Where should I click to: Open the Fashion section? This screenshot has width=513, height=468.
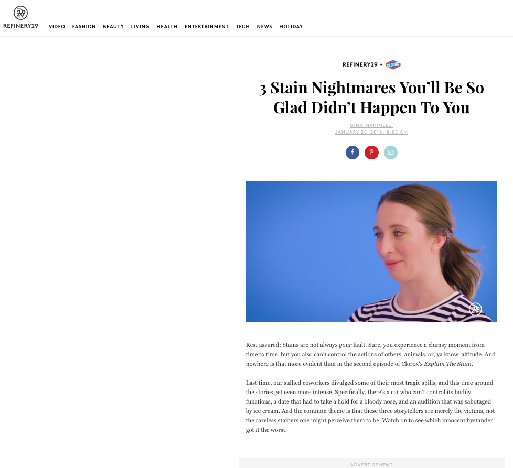click(84, 27)
